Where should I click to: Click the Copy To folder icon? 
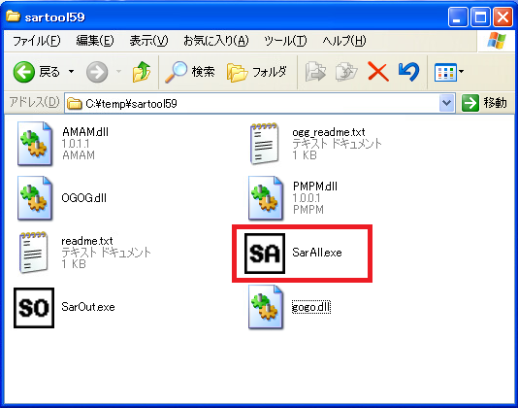[346, 72]
